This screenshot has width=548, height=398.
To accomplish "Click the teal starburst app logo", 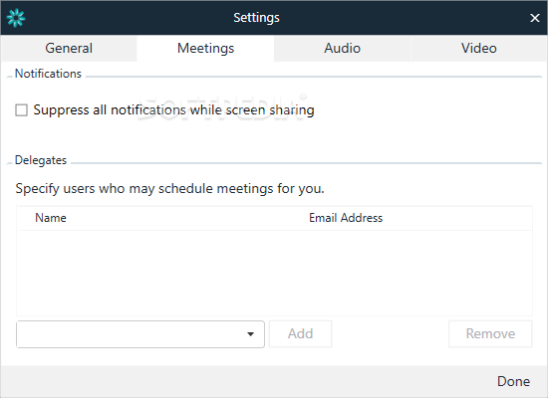I will pos(16,18).
